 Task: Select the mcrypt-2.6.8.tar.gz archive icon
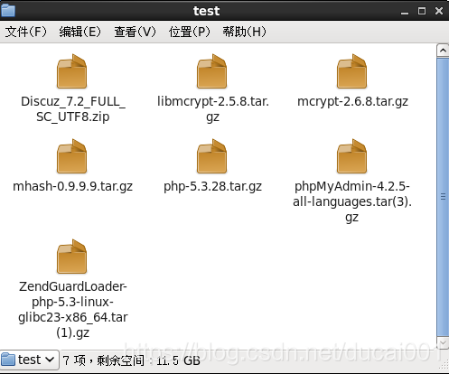click(x=351, y=71)
